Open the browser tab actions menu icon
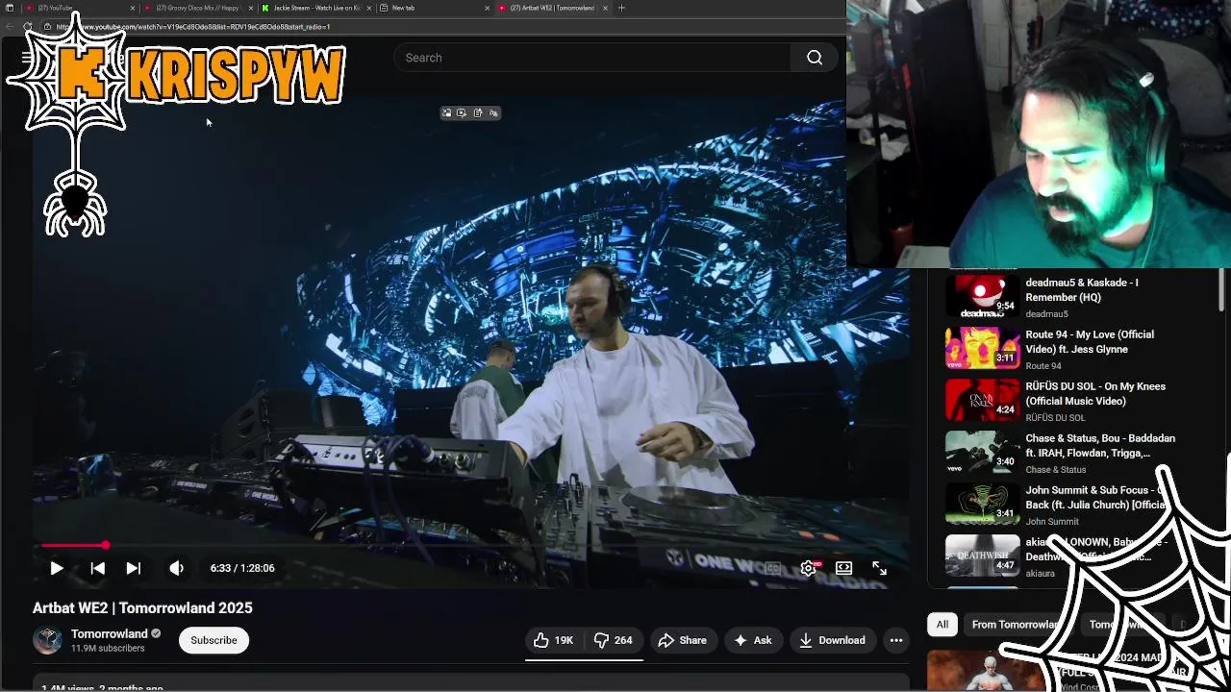Screen dimensions: 1231x692 tap(10, 8)
